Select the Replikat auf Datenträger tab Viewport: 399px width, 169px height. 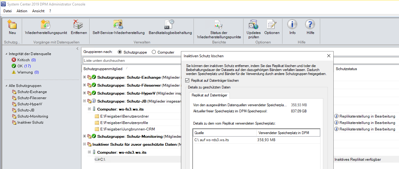coord(209,95)
